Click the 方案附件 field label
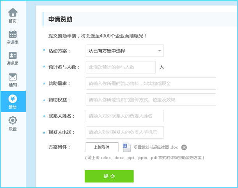Screen dimensions: 238x188 point(59,147)
